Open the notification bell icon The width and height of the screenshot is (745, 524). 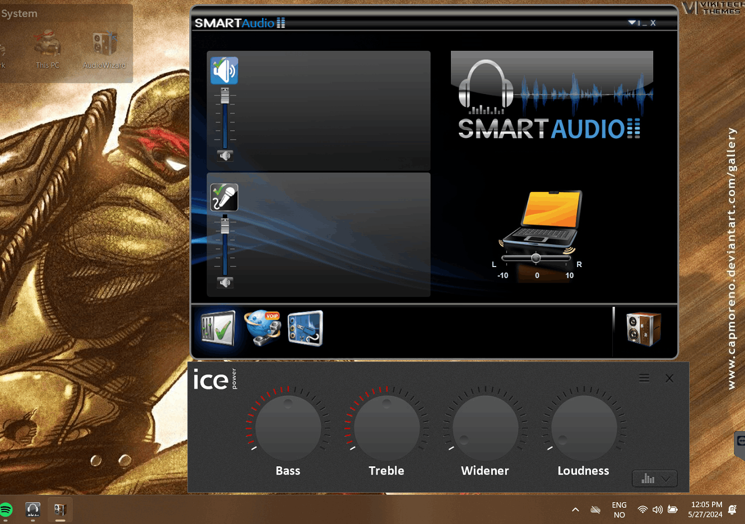coord(733,509)
